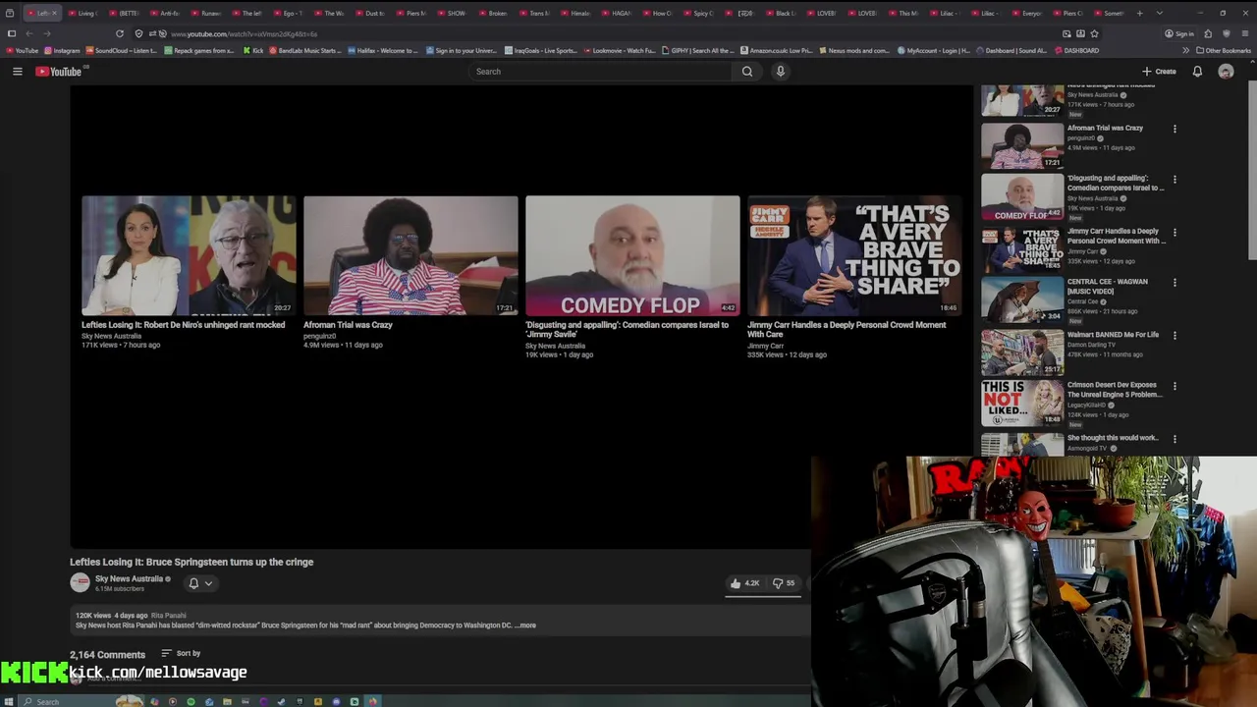This screenshot has height=707, width=1257.
Task: Open Sky News Australia channel avatar
Action: click(80, 582)
